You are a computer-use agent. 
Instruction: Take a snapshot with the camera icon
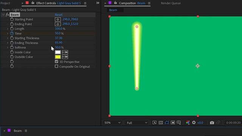212,122
